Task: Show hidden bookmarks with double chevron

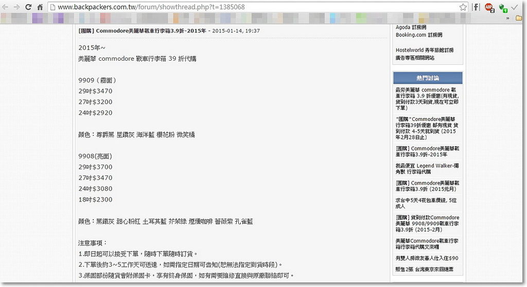Action: (507, 18)
